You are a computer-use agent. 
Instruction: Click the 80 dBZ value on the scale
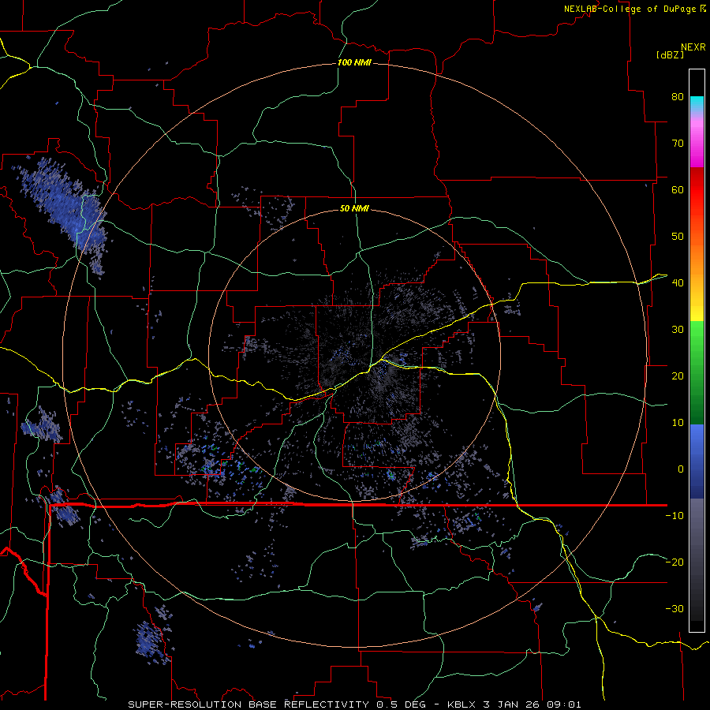click(x=678, y=96)
